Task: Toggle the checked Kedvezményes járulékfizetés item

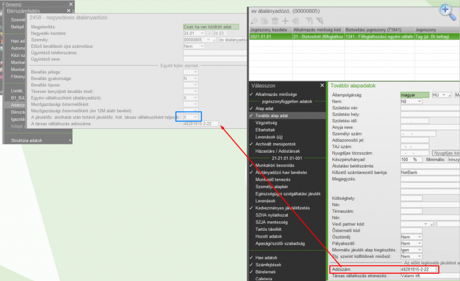Action: 283,208
